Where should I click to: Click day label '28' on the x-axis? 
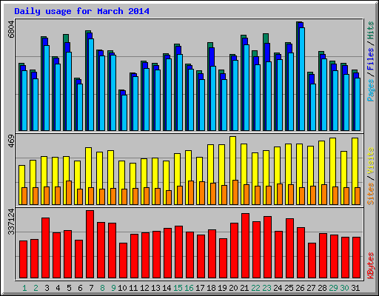(x=322, y=288)
